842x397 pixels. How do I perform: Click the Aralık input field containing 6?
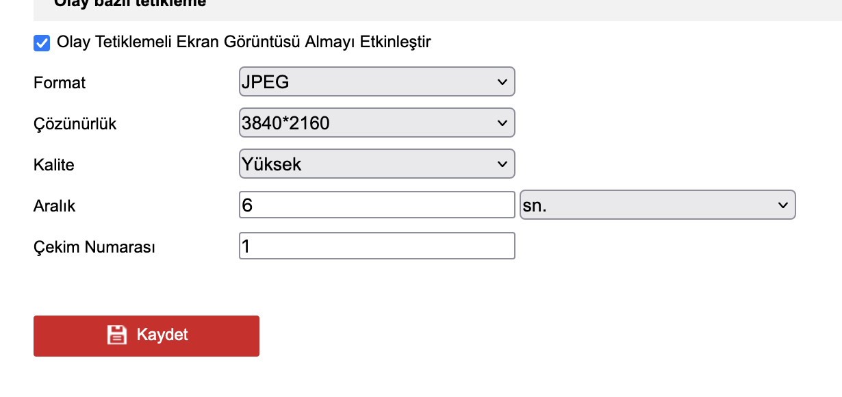coord(377,205)
